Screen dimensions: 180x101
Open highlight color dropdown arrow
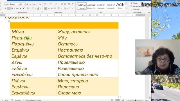35,8
